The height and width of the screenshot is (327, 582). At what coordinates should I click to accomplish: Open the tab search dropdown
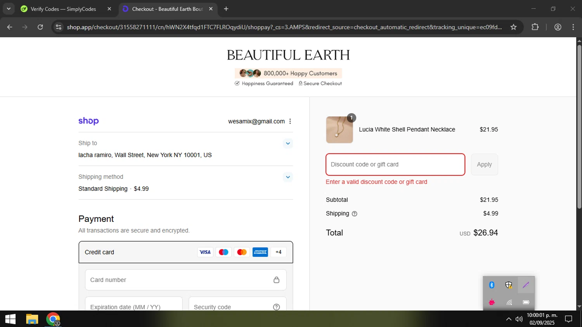tap(9, 9)
